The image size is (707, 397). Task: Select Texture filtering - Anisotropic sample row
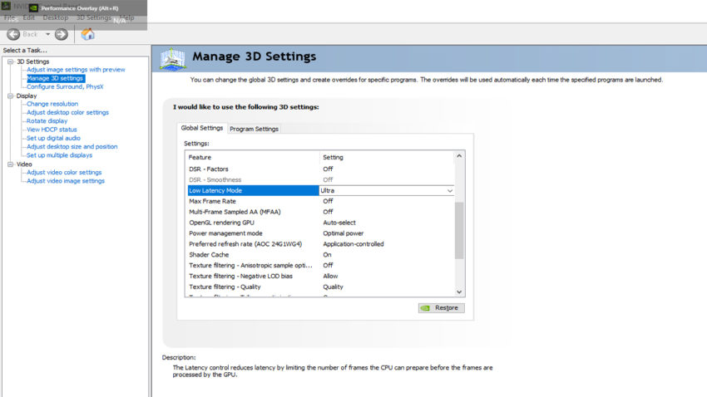click(x=320, y=266)
